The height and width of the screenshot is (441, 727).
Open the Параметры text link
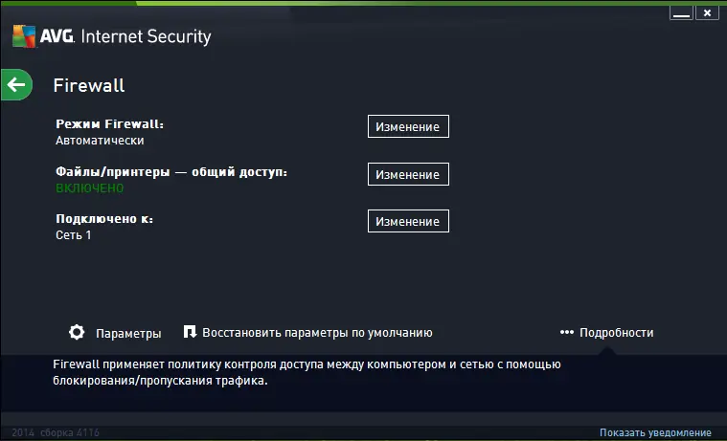[x=128, y=333]
